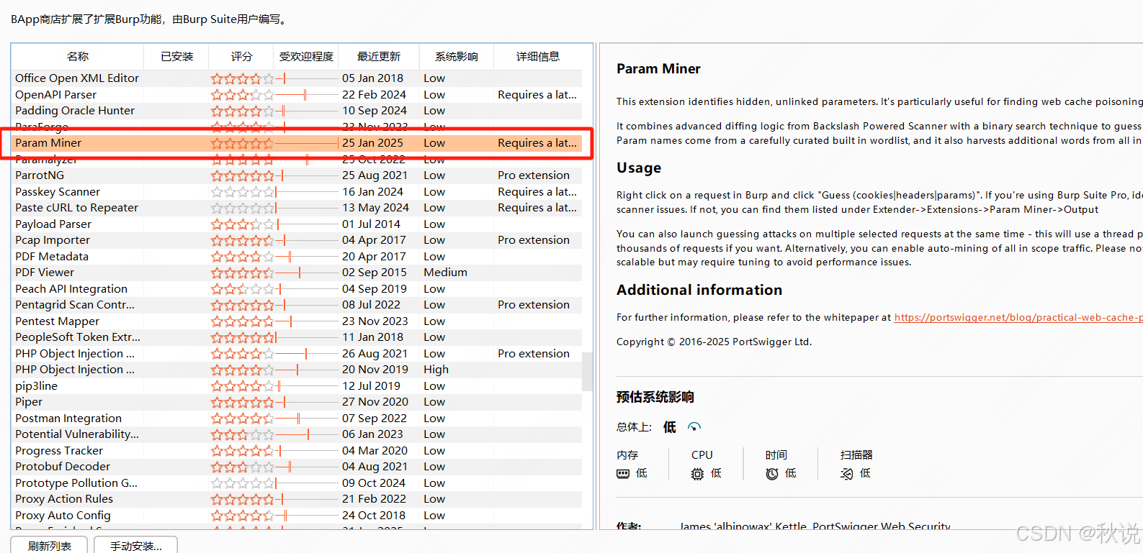
Task: Sort the list by 详细信息 column
Action: 538,56
